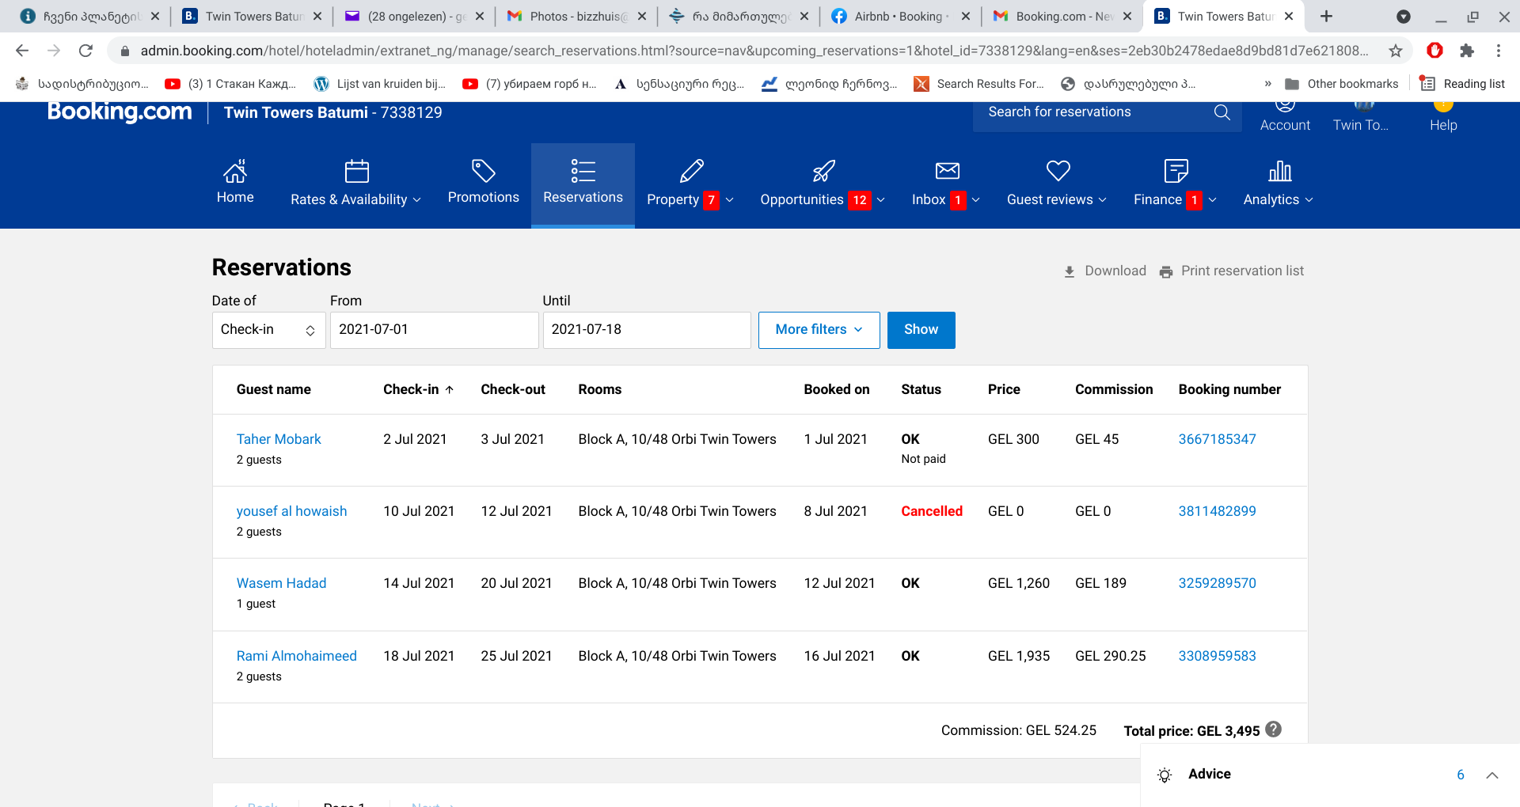Open the Promotions tag icon

(483, 171)
